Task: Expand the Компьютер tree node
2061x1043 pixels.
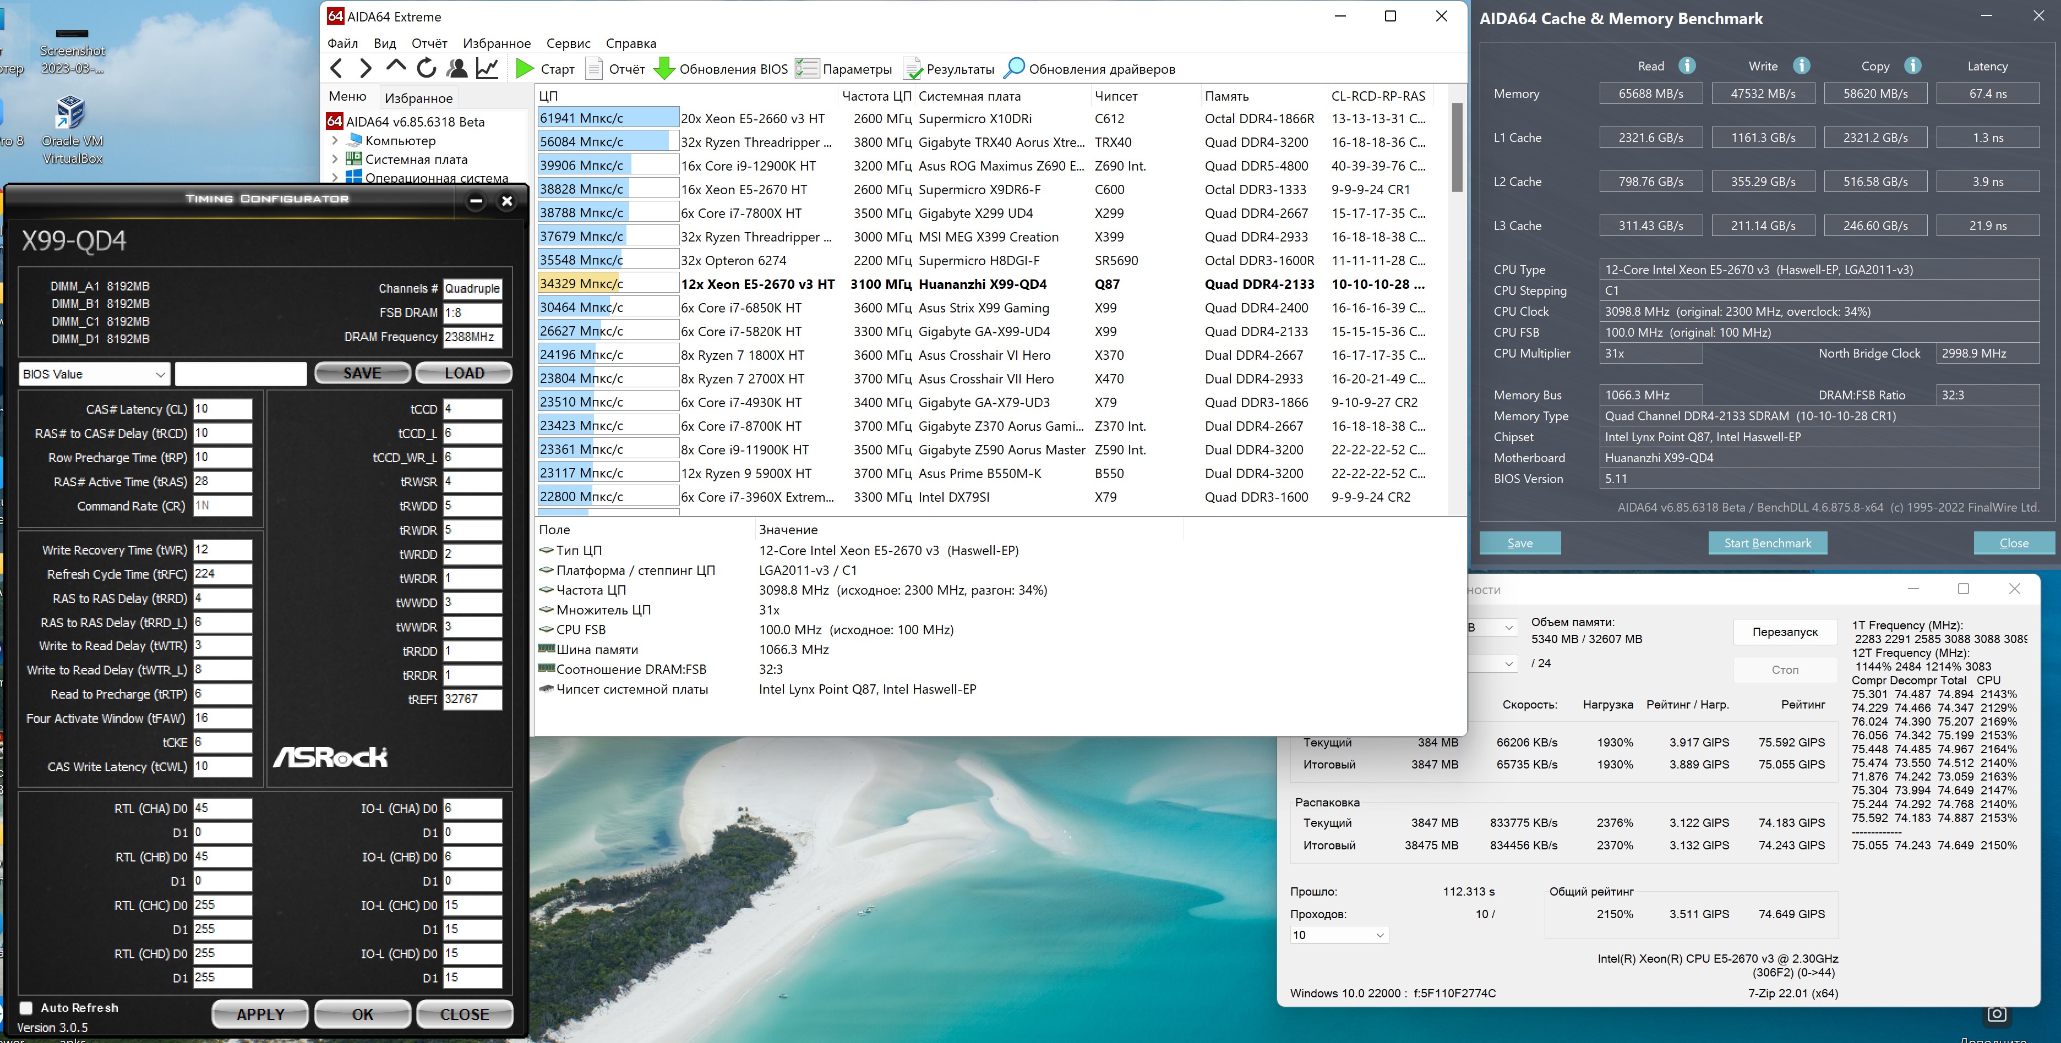Action: (335, 141)
